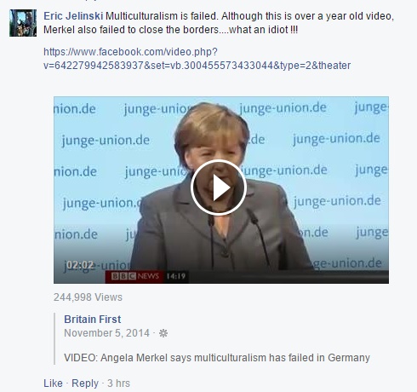Click the 14:19 clock overlay in video

click(x=175, y=276)
